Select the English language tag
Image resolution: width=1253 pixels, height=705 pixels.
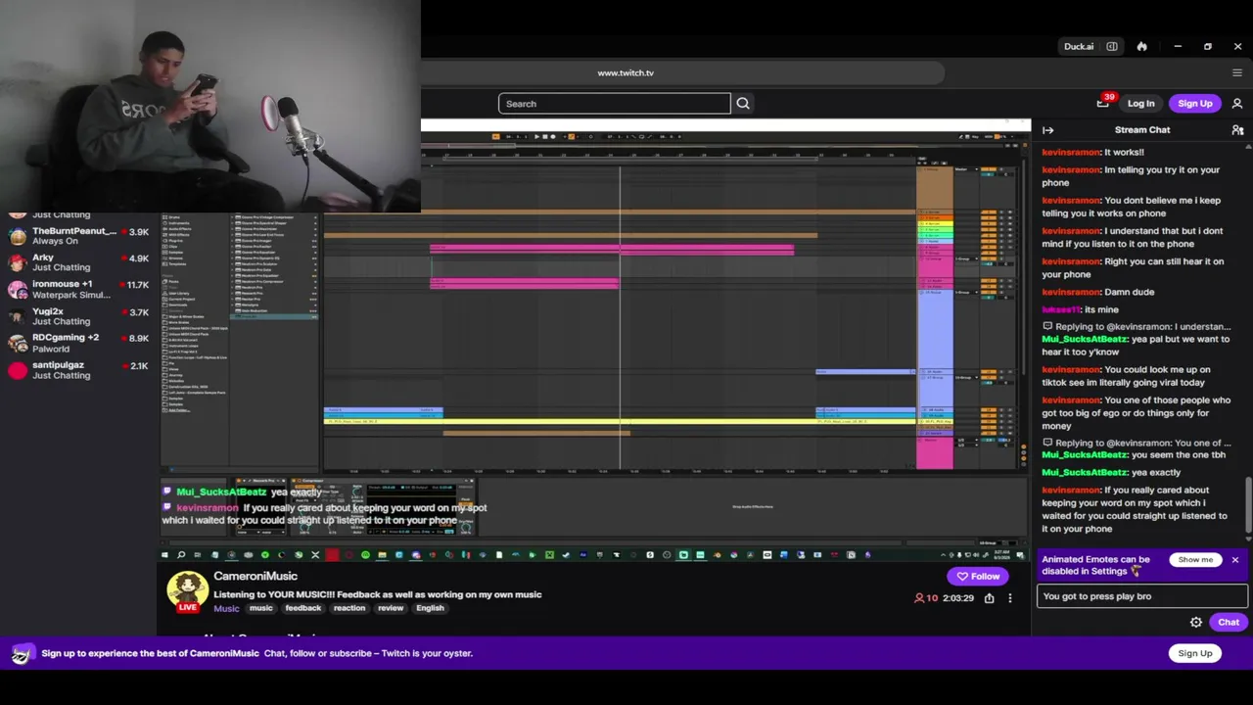point(430,608)
